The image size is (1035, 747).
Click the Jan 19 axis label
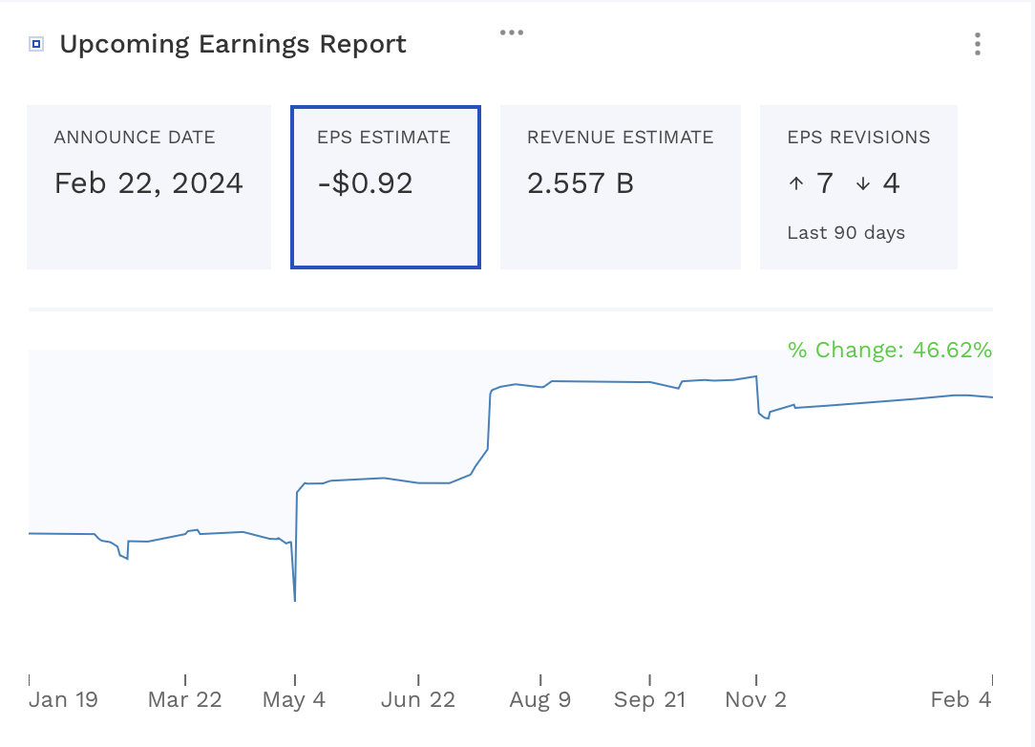pos(63,699)
